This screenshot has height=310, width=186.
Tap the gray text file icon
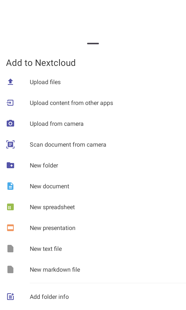coord(10,249)
